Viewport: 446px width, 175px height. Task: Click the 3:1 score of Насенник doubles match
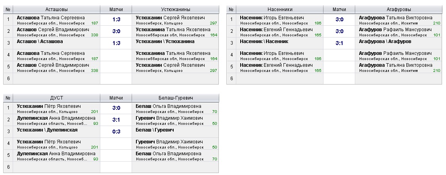(x=339, y=43)
